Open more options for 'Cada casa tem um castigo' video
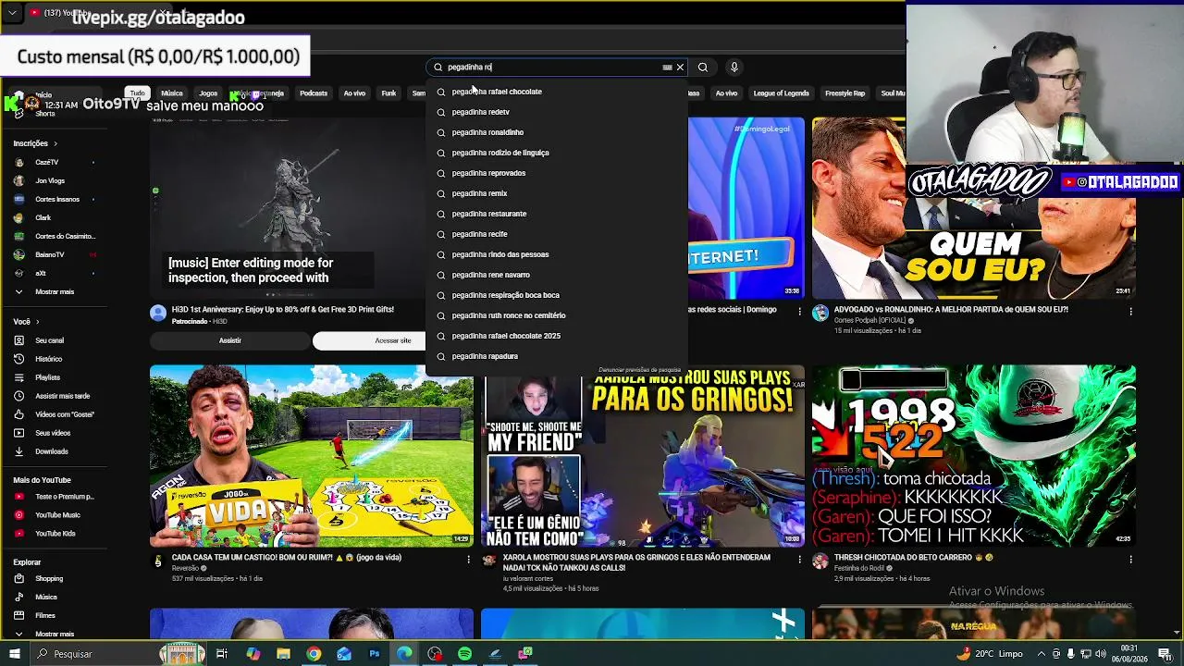Viewport: 1184px width, 666px height. [468, 560]
